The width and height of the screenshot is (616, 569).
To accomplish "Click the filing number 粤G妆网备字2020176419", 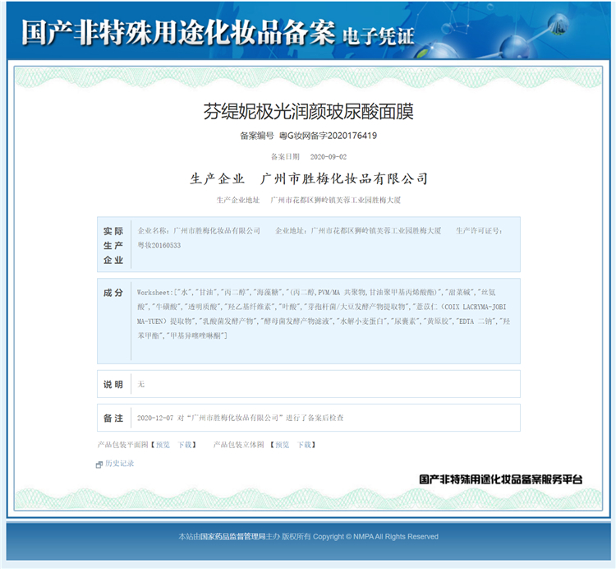I will (328, 136).
